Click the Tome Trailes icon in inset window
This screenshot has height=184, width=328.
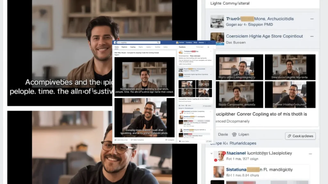click(x=180, y=141)
